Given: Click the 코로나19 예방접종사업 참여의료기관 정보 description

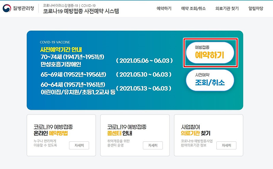Looking at the screenshot, I should pyautogui.click(x=197, y=143).
